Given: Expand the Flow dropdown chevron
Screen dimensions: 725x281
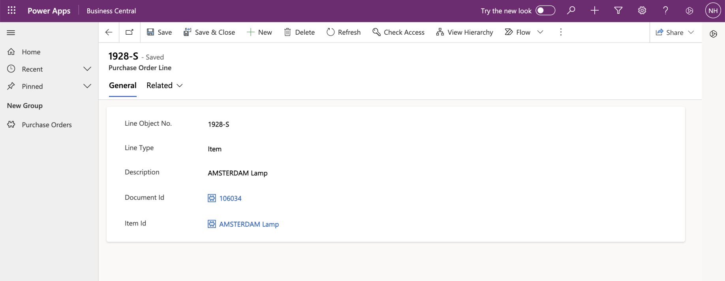Looking at the screenshot, I should pos(541,32).
